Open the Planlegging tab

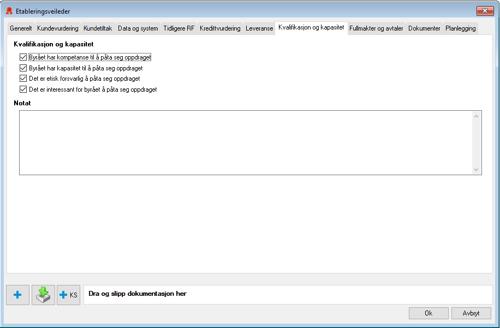[x=461, y=28]
